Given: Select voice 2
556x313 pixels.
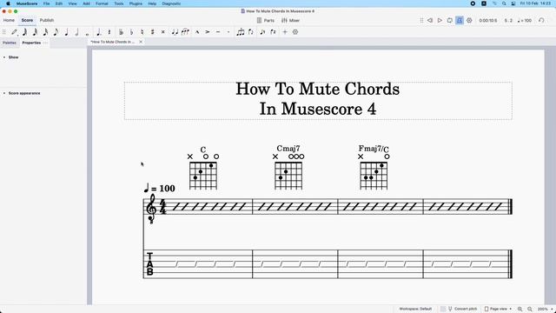Looking at the screenshot, I should click(x=273, y=32).
